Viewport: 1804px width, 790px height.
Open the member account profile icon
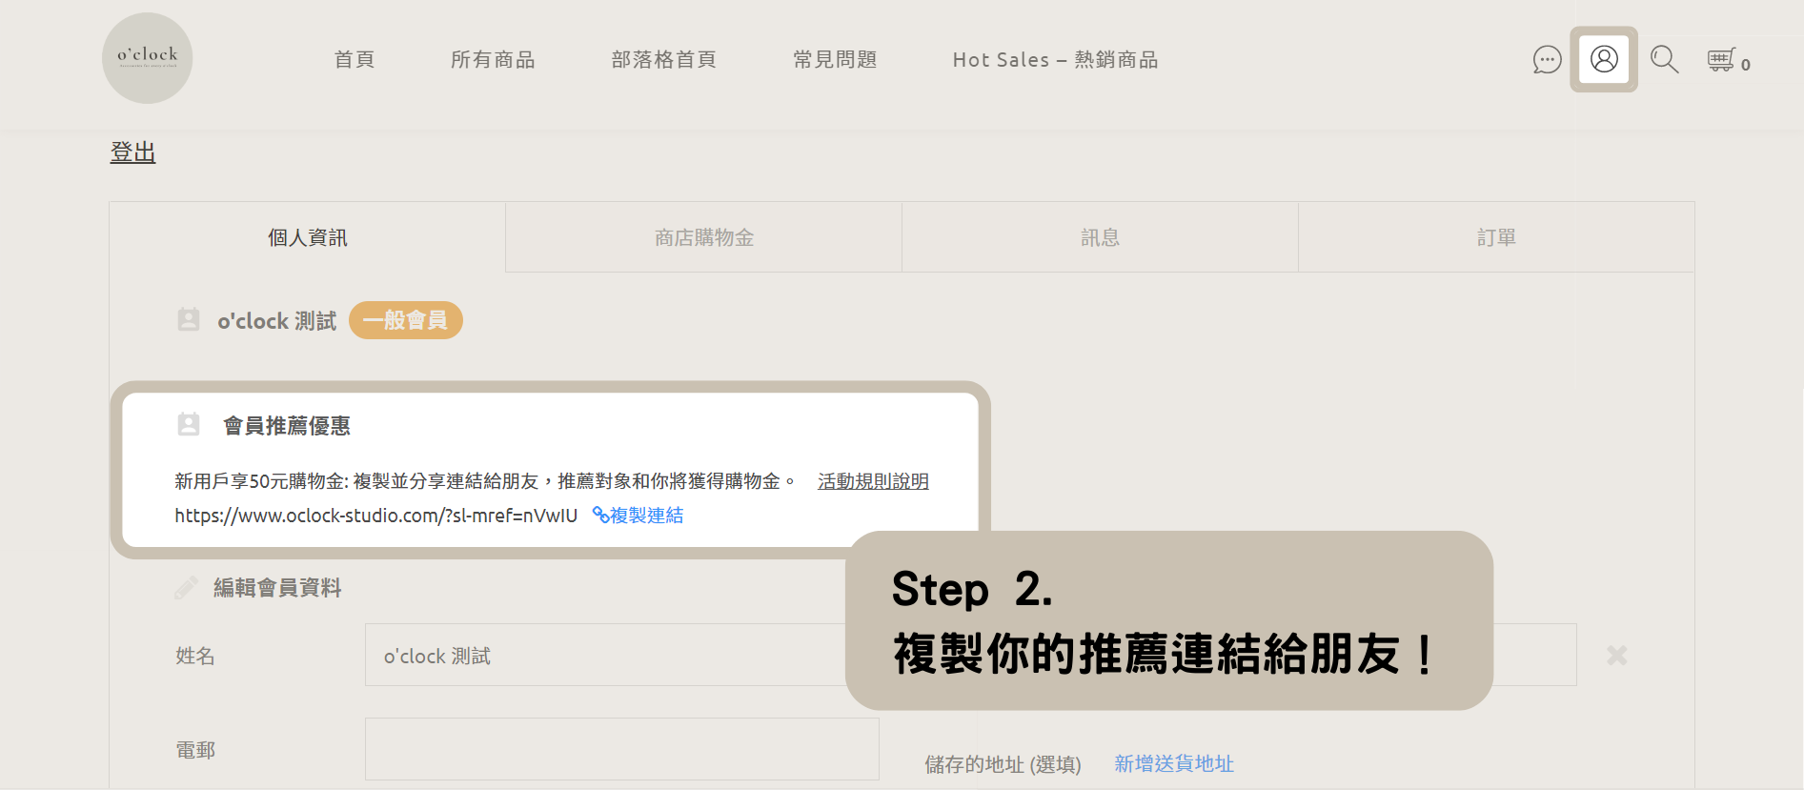[x=1604, y=59]
